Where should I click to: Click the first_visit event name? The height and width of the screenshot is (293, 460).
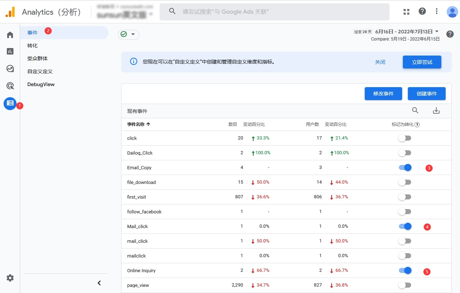pos(136,197)
